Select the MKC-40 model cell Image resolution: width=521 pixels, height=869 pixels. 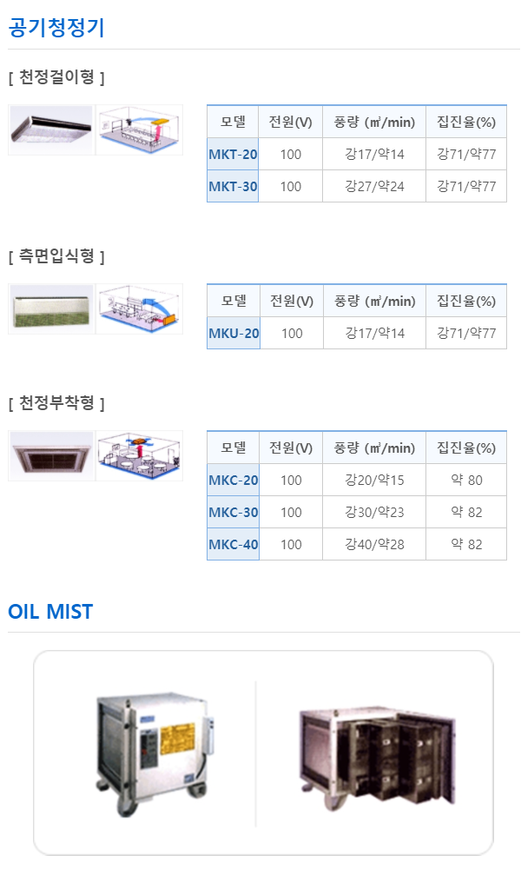pyautogui.click(x=233, y=545)
